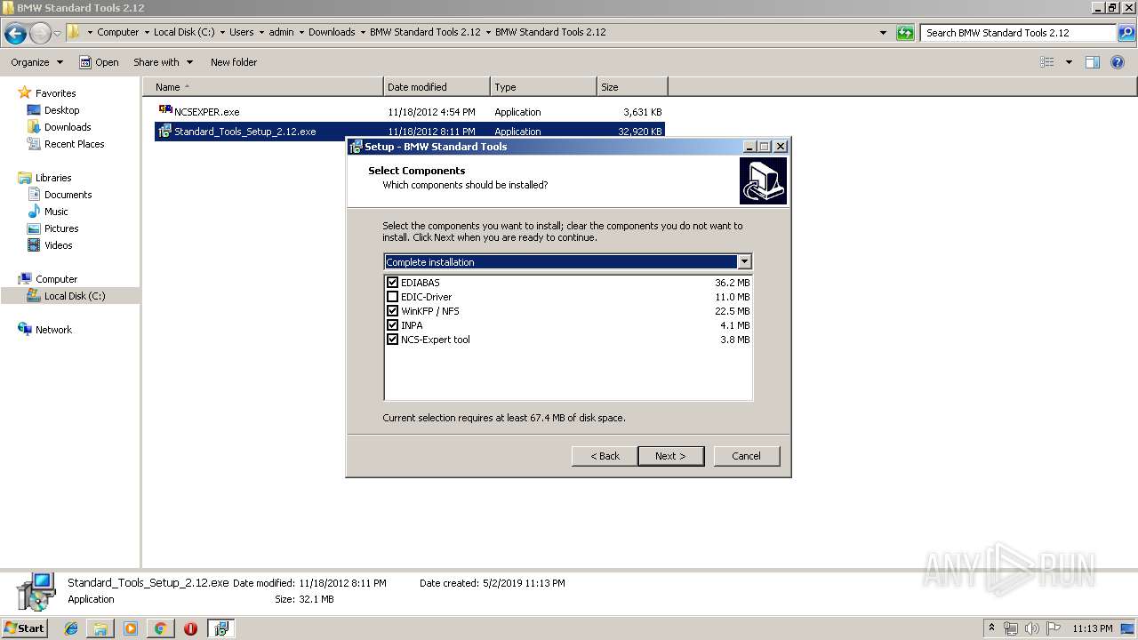Open the Documents library
The height and width of the screenshot is (640, 1138).
tap(68, 195)
